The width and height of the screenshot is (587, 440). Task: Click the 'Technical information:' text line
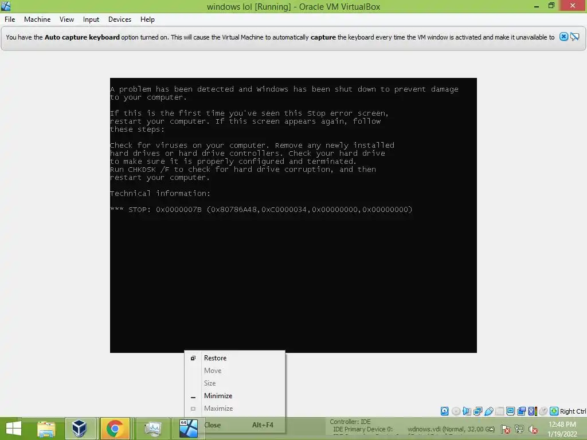(161, 194)
